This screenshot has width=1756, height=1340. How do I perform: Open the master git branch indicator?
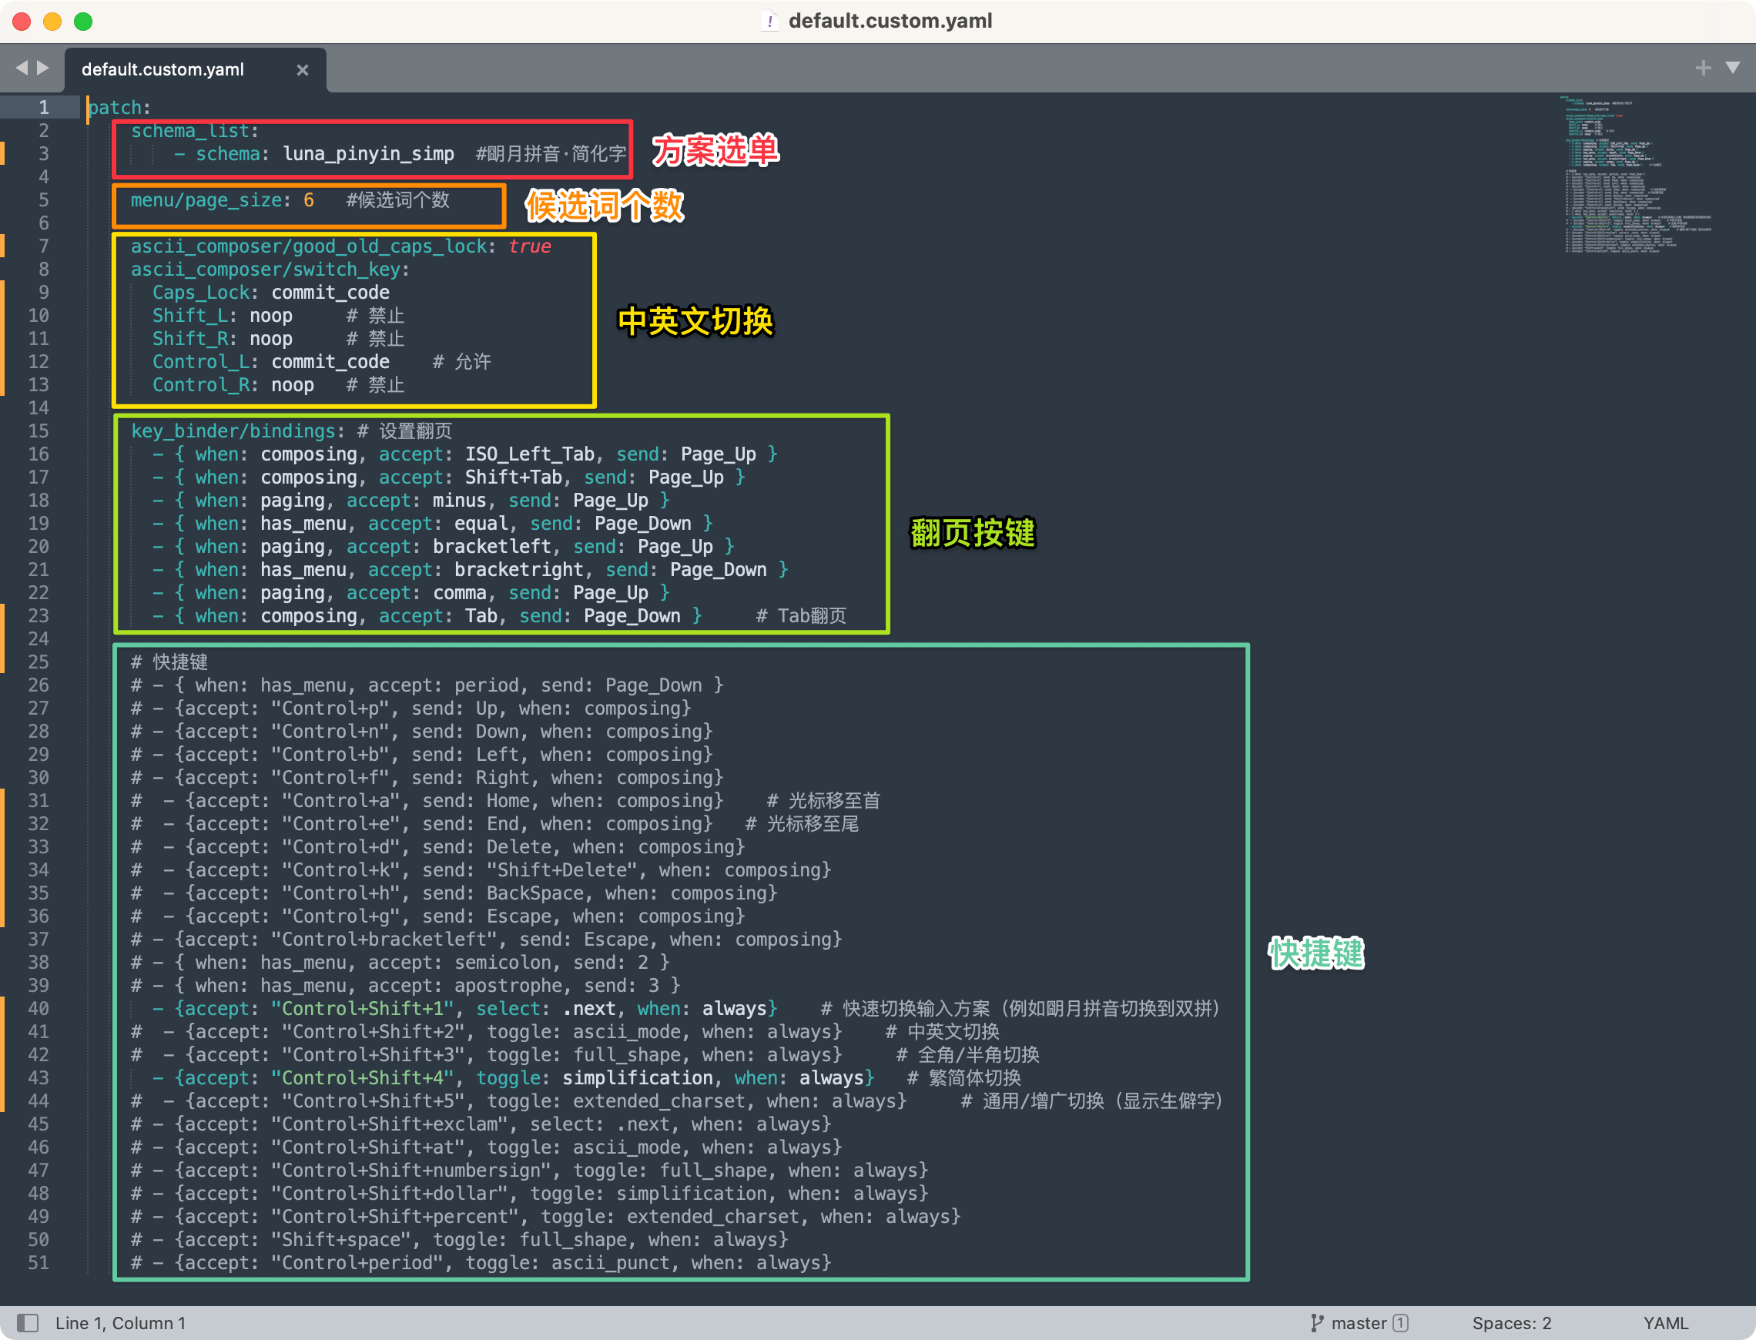tap(1359, 1323)
